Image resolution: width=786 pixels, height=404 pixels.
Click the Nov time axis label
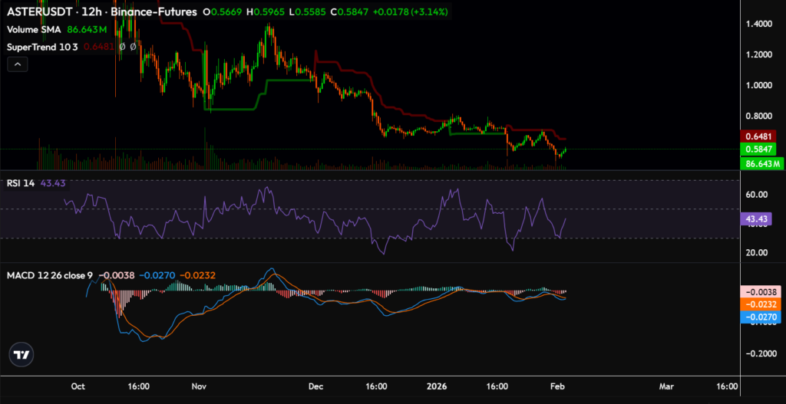(200, 386)
